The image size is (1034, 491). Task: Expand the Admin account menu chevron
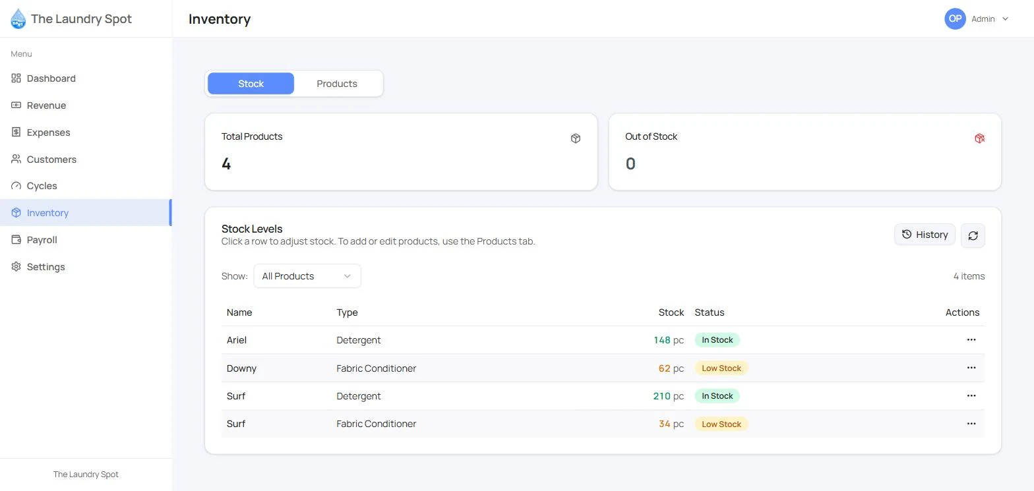point(1005,19)
